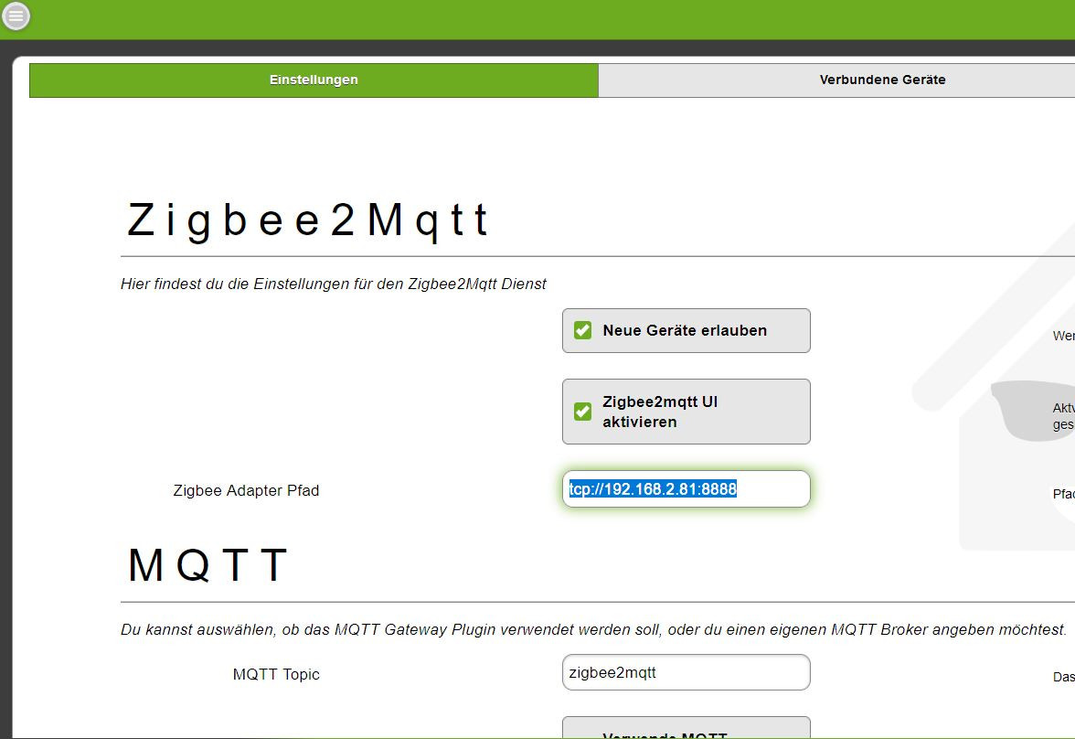
Task: Click the MQTT section heading
Action: point(208,565)
